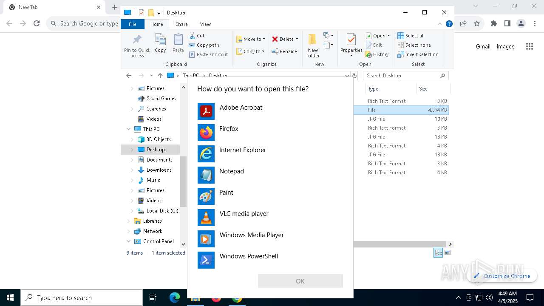Screen dimensions: 544x306
Task: Open the New item dropdown icon
Action: point(329,36)
